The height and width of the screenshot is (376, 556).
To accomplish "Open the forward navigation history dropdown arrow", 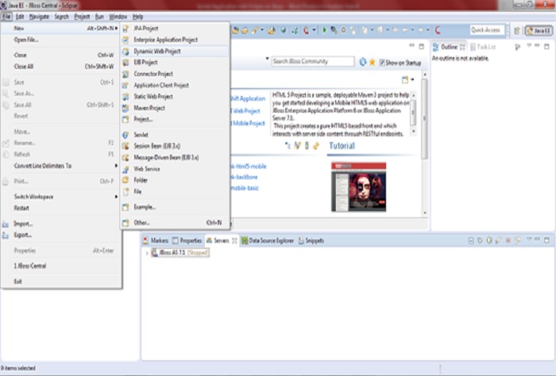I will tap(428, 30).
